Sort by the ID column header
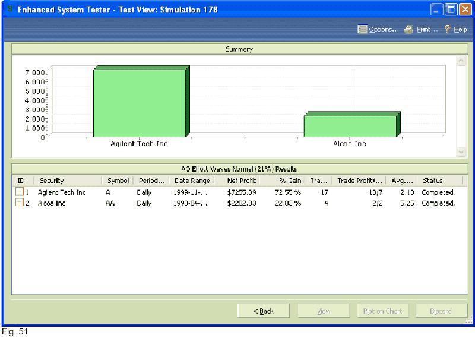This screenshot has height=338, width=475. (x=23, y=181)
